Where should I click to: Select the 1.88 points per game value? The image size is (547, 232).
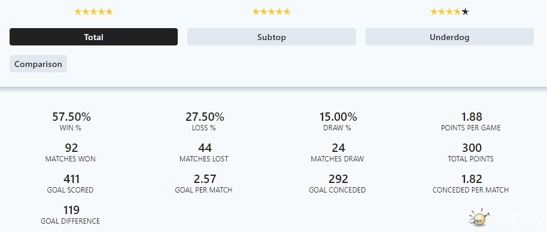pos(472,117)
